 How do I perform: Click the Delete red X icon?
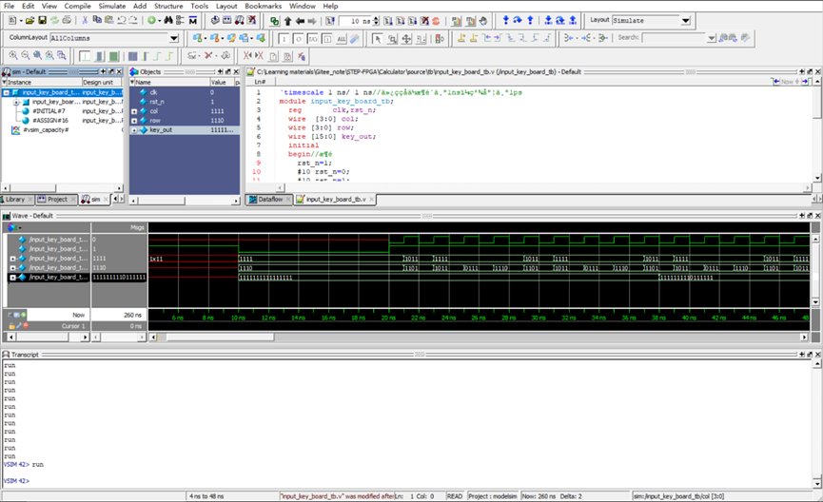click(208, 55)
